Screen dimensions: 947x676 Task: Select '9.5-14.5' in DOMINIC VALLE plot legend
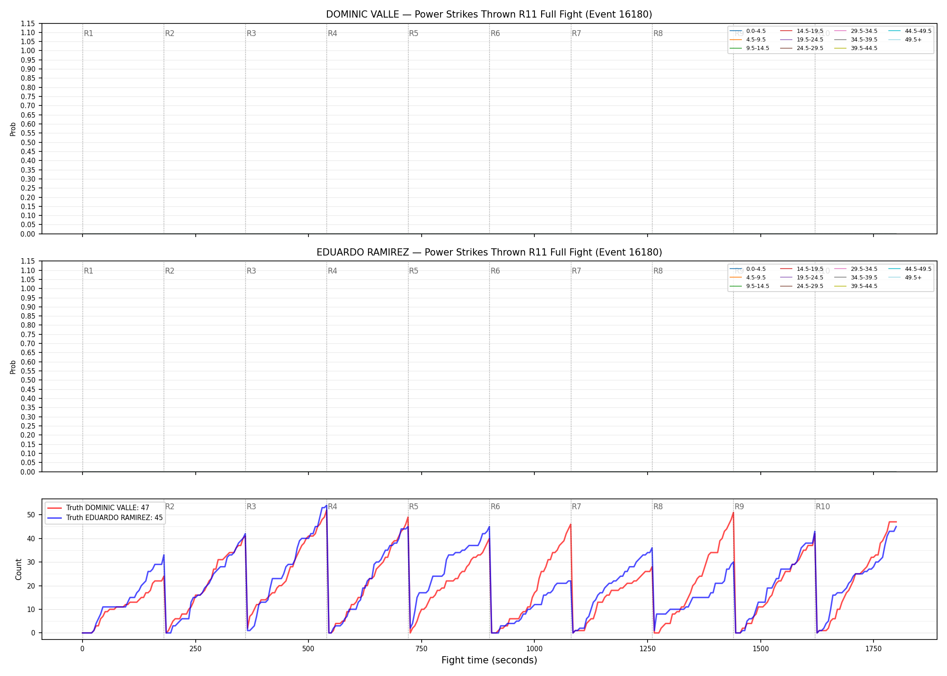[758, 48]
